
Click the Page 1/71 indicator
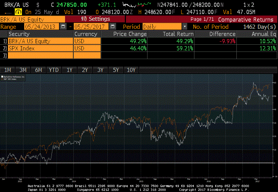click(x=202, y=19)
